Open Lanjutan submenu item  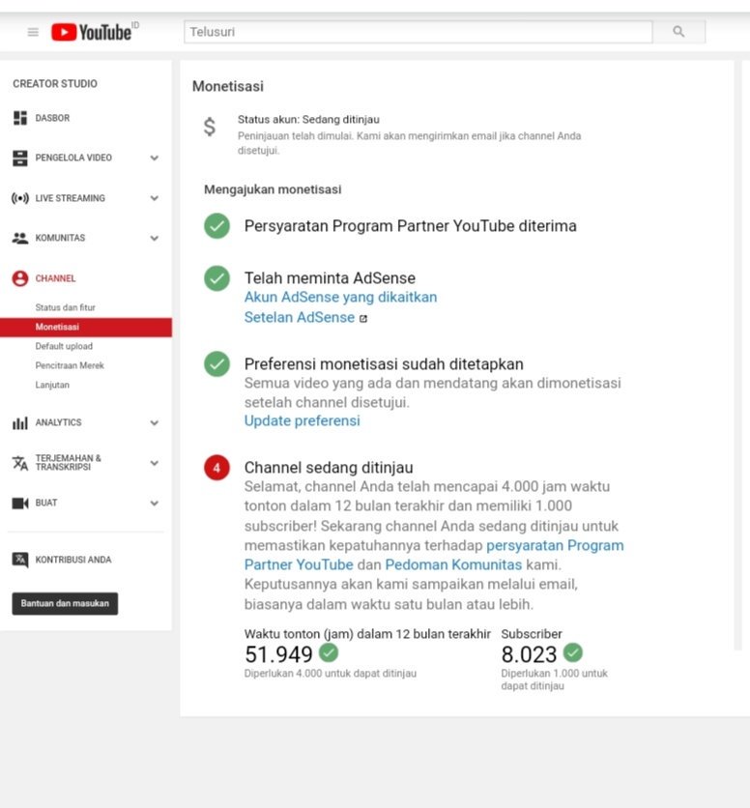coord(52,385)
